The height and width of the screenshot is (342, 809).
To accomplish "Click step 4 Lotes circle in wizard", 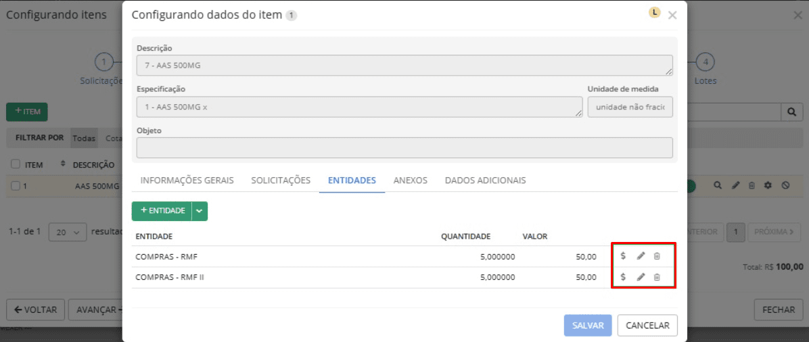I will 706,62.
